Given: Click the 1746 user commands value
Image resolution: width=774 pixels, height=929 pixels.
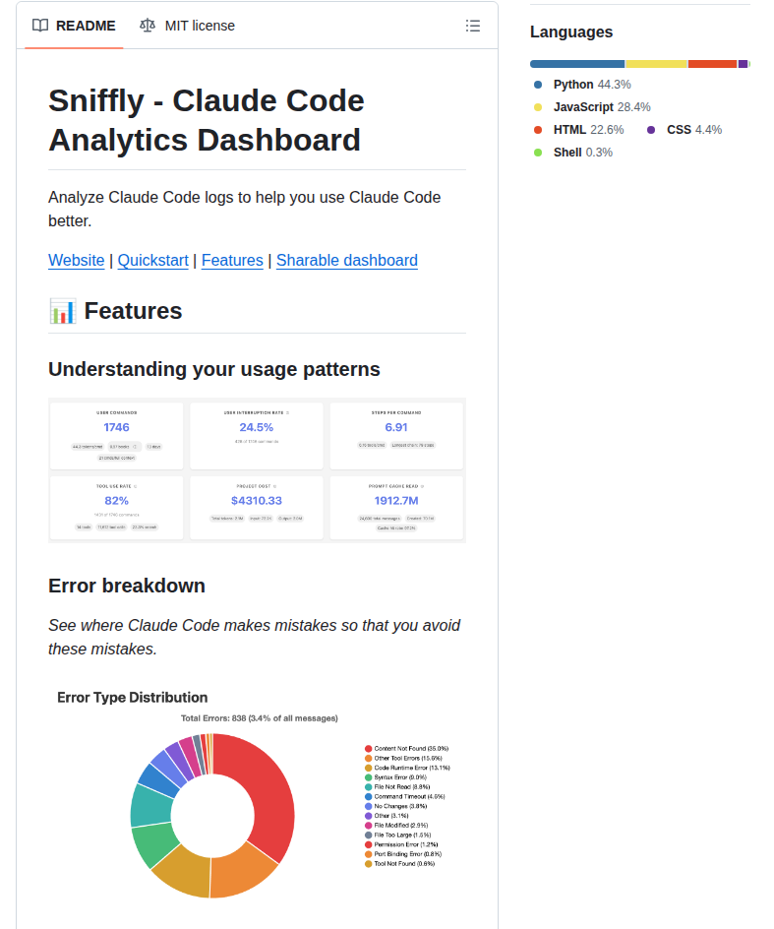Looking at the screenshot, I should coord(117,427).
